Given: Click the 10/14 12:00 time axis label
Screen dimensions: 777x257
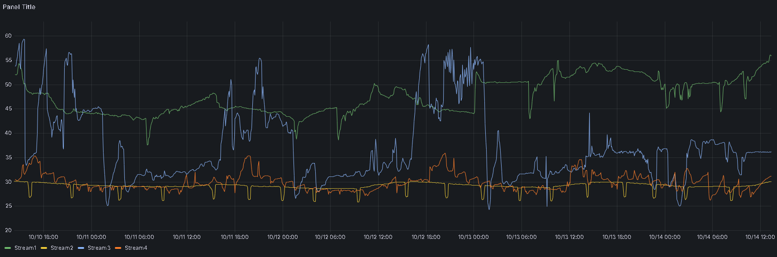Looking at the screenshot, I should 760,237.
